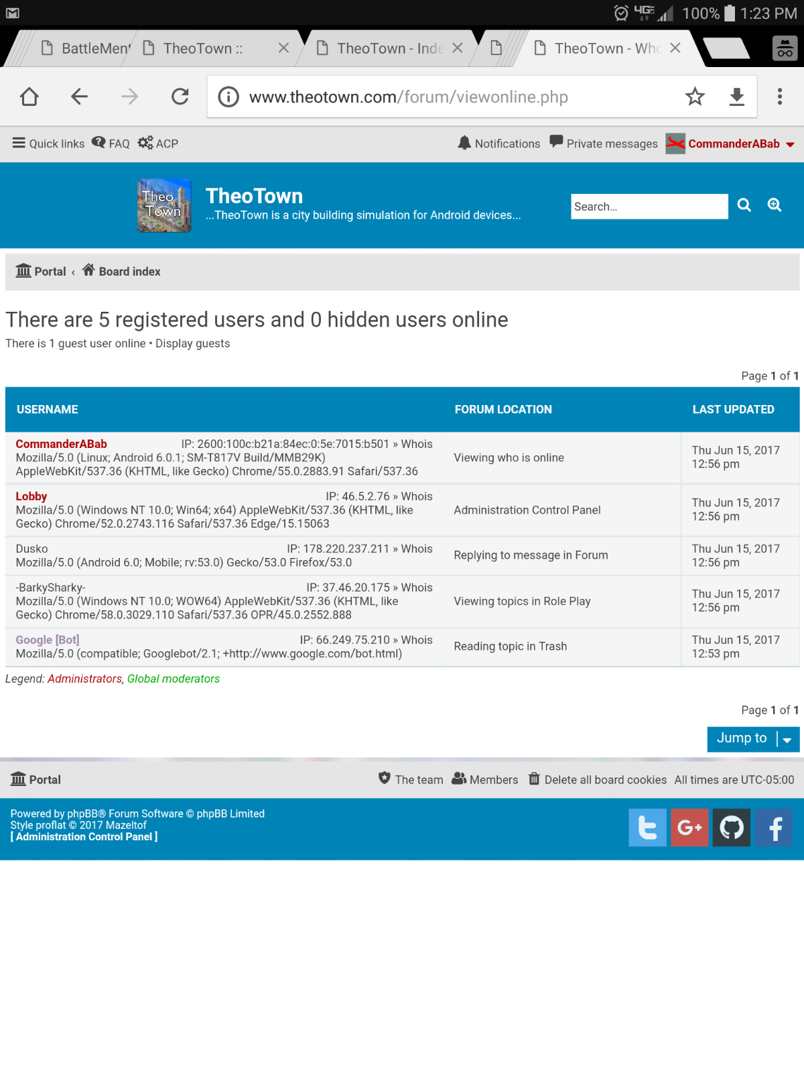Open advanced search icon

tap(775, 205)
